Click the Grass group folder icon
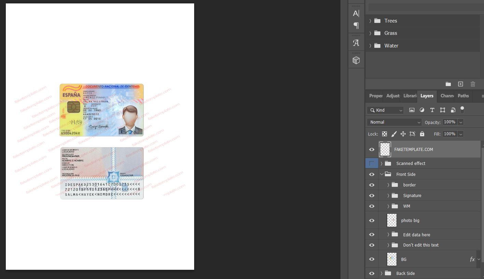 [377, 33]
